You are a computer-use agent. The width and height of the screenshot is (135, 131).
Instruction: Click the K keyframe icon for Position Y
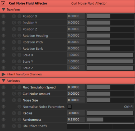click(14, 23)
